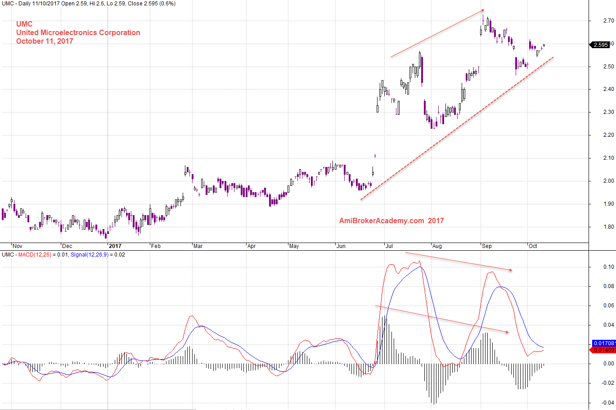
Task: Click the bold 2017 year label
Action: click(x=115, y=246)
